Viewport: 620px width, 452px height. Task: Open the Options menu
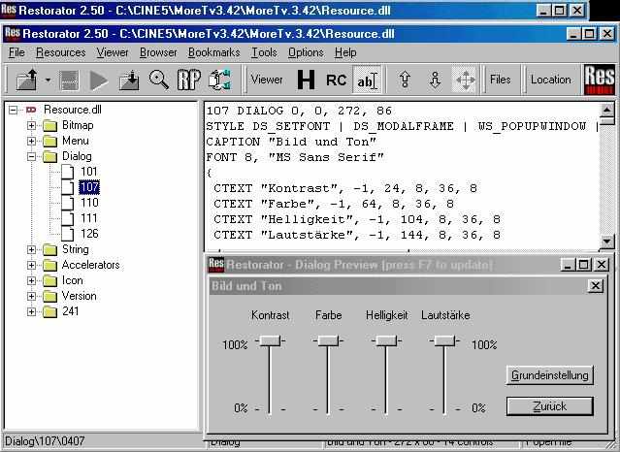[306, 52]
